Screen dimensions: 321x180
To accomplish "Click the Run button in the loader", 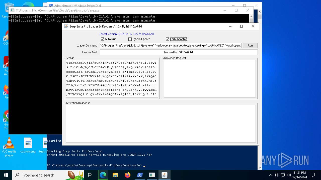I will (x=250, y=45).
